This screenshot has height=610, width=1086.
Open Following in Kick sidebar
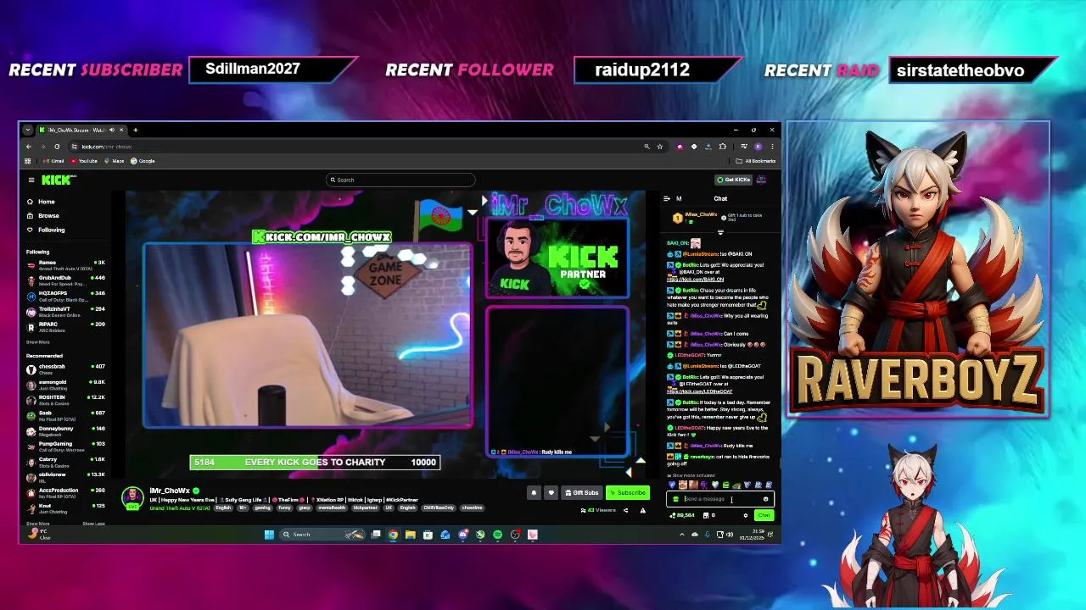tap(45, 230)
